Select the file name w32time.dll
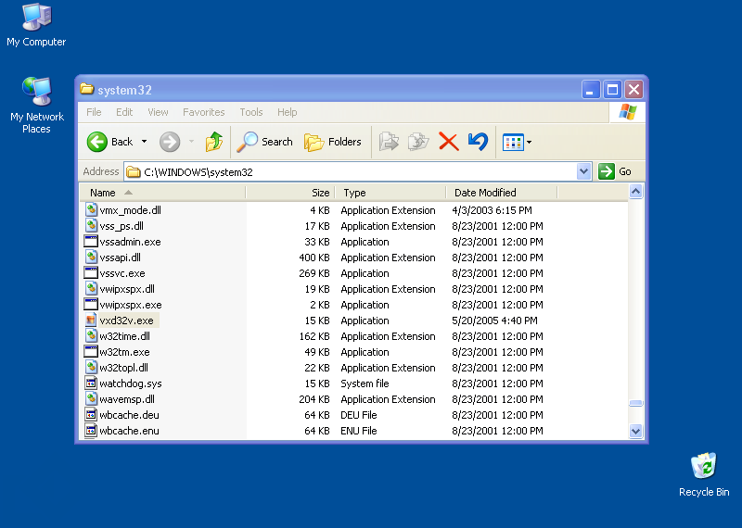The image size is (742, 528). tap(124, 336)
